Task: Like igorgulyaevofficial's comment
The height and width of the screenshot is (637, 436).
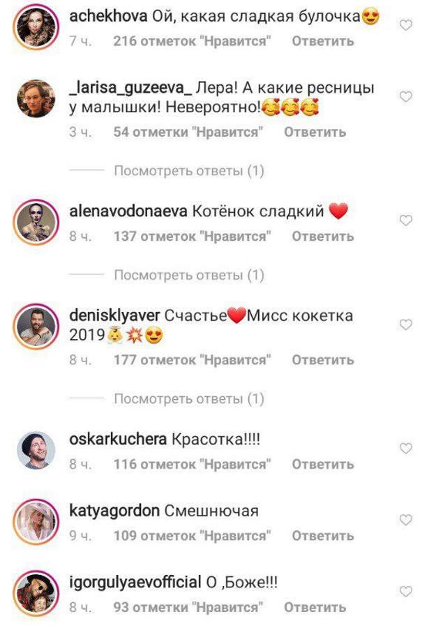Action: (x=405, y=591)
